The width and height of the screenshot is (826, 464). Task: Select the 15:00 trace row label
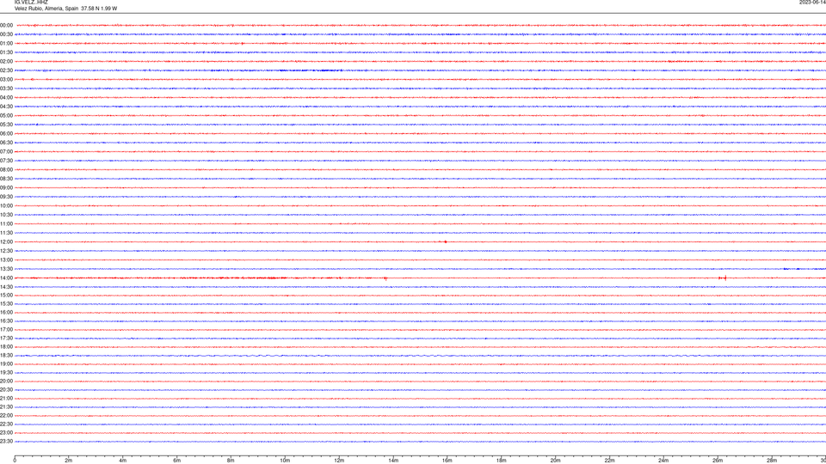(6, 296)
